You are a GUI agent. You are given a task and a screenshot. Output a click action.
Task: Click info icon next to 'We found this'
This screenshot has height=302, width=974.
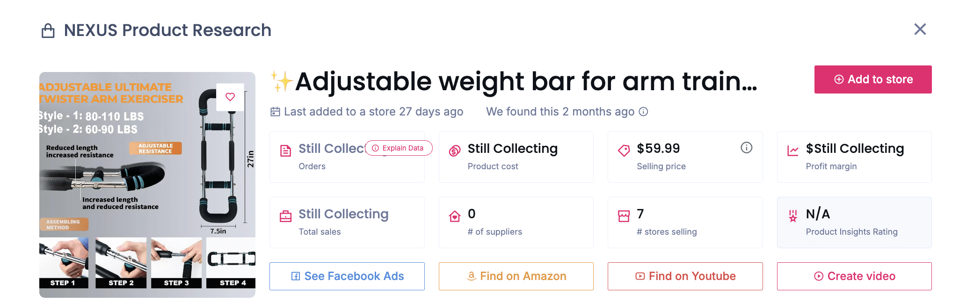(x=644, y=112)
